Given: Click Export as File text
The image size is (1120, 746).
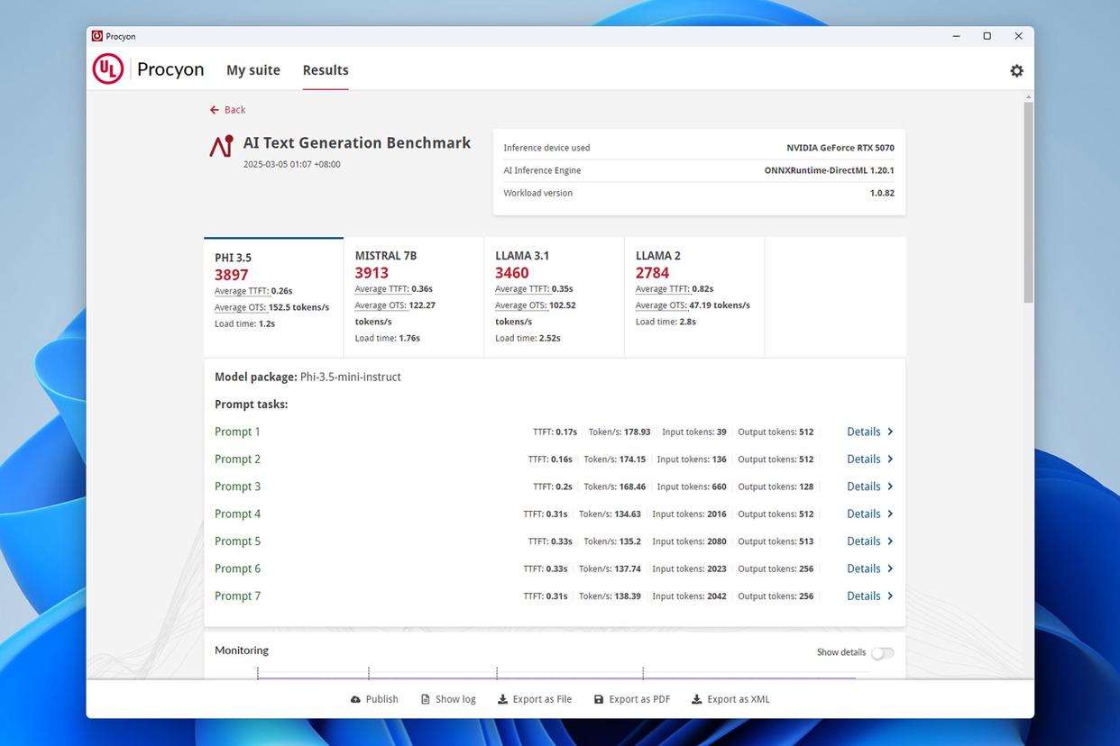Looking at the screenshot, I should (542, 699).
